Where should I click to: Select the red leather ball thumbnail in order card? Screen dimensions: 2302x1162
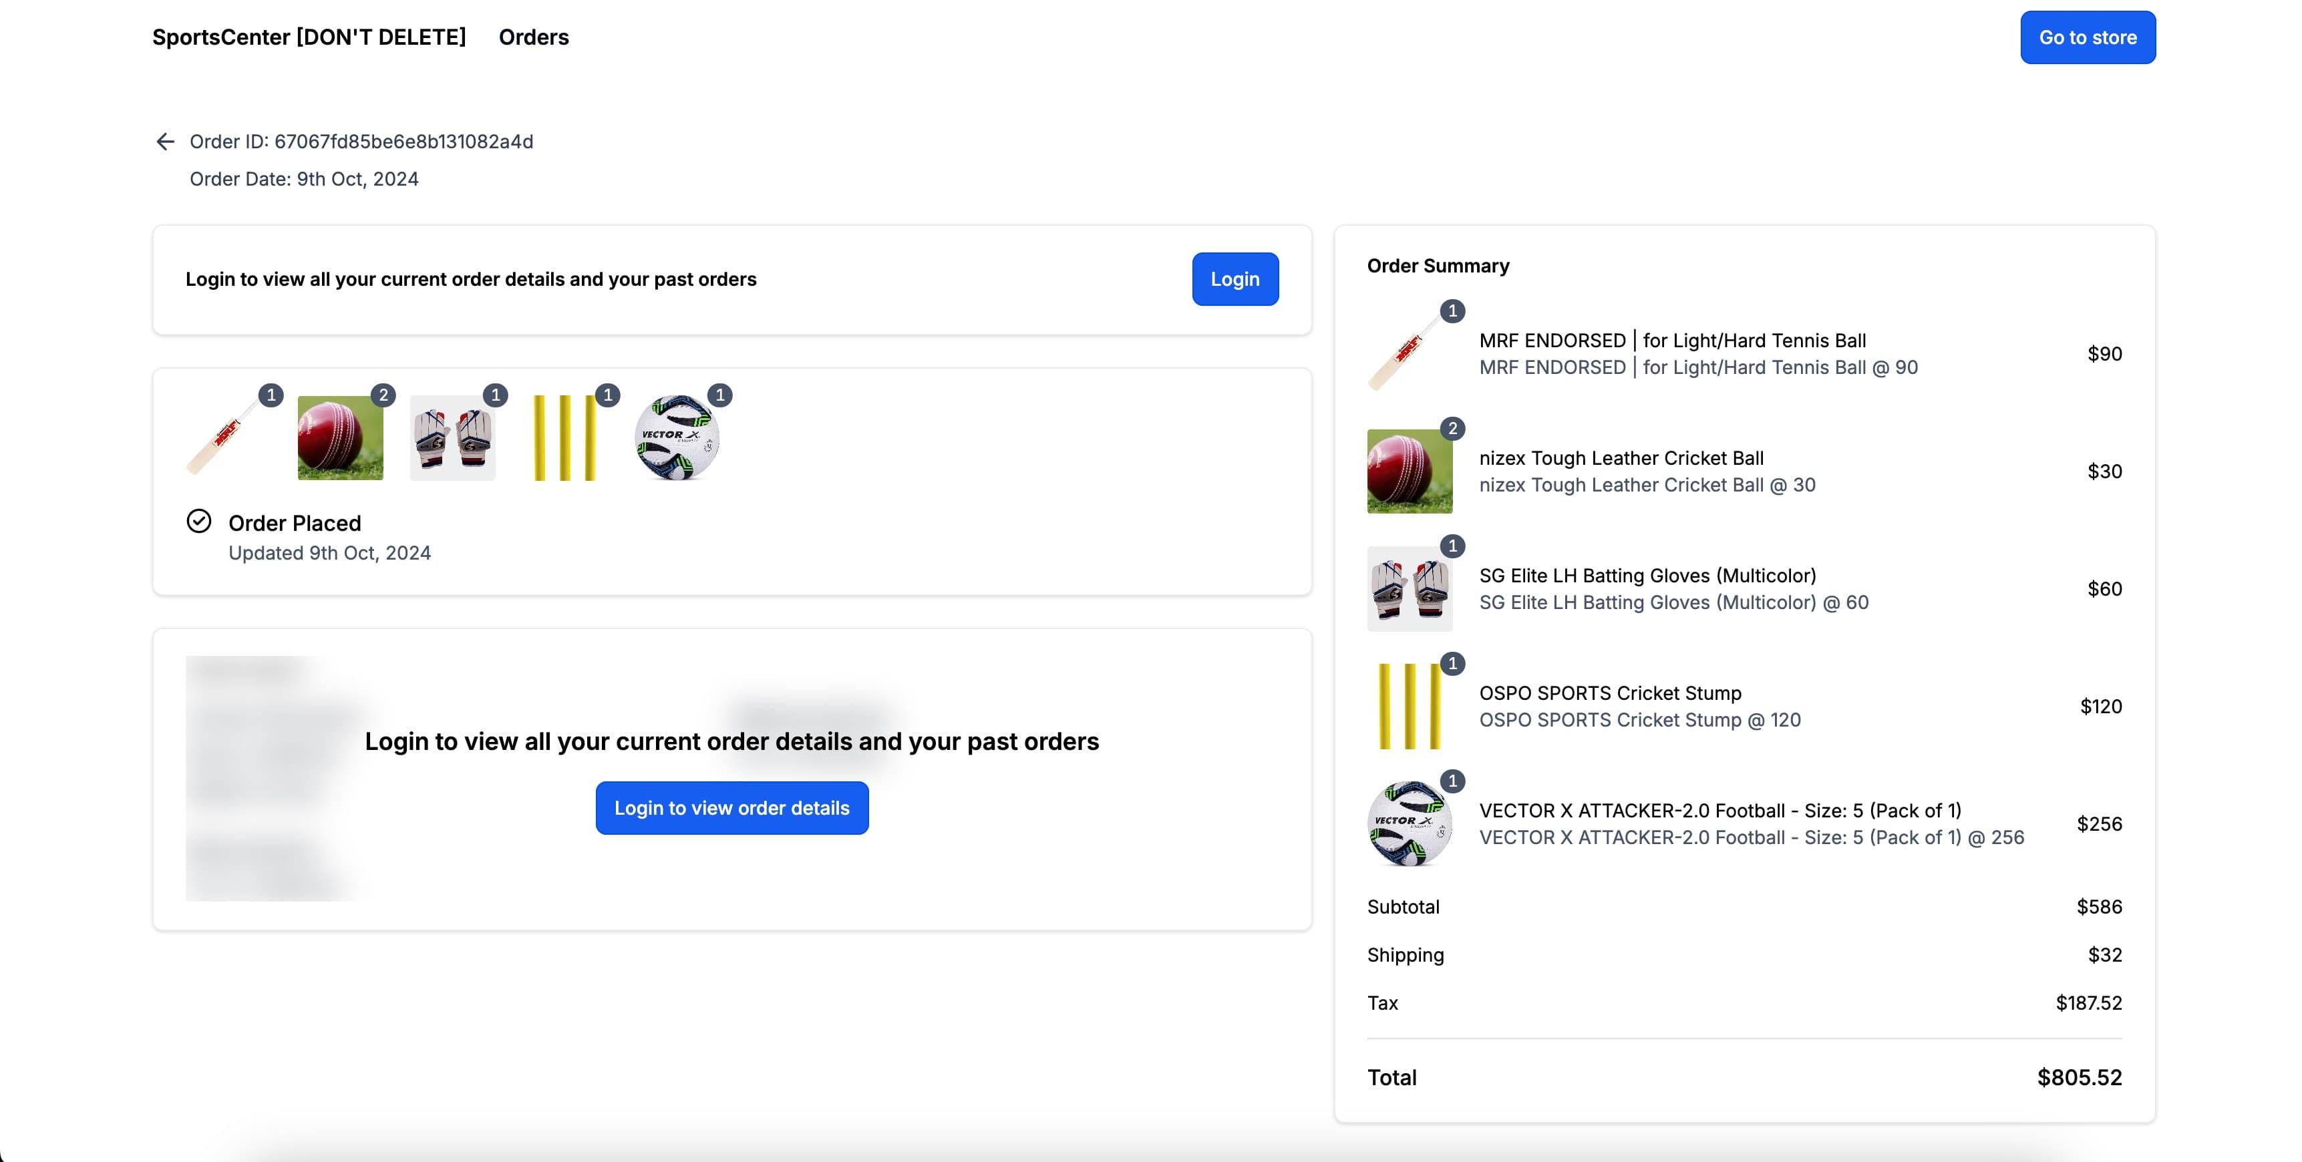[x=339, y=437]
